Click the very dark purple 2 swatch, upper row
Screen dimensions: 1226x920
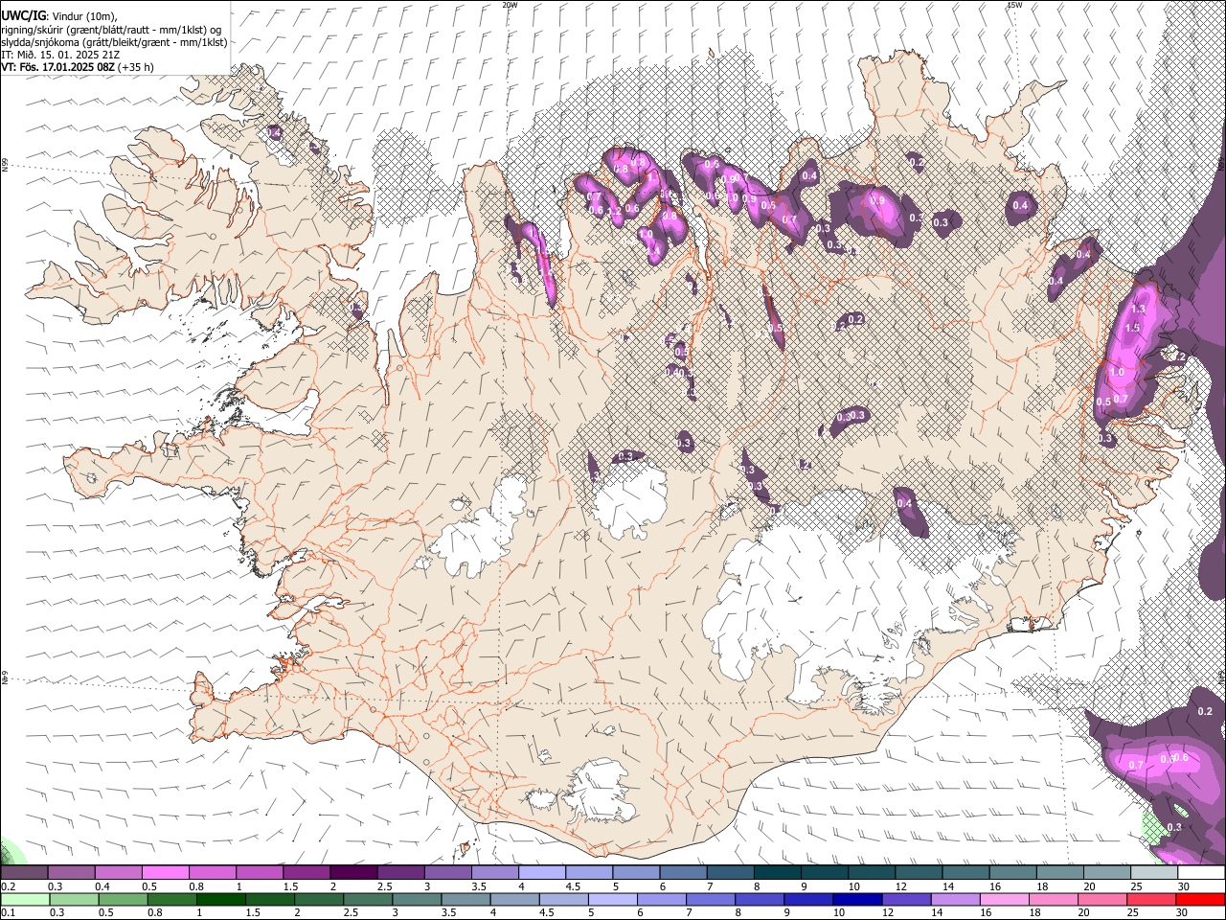353,873
